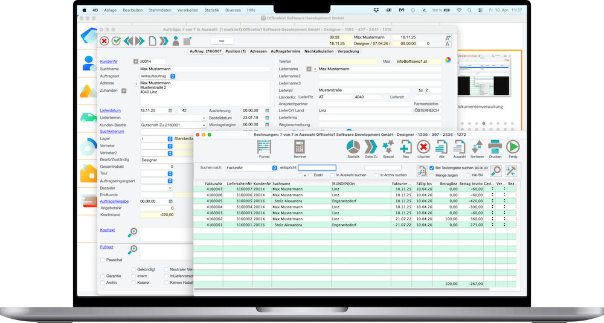Click the test button in Aufträge toolbar
Viewport: 604px width, 323px height.
pyautogui.click(x=222, y=41)
